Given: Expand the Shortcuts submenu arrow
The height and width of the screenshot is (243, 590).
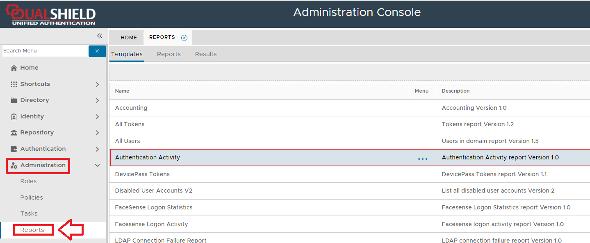Looking at the screenshot, I should tap(97, 84).
